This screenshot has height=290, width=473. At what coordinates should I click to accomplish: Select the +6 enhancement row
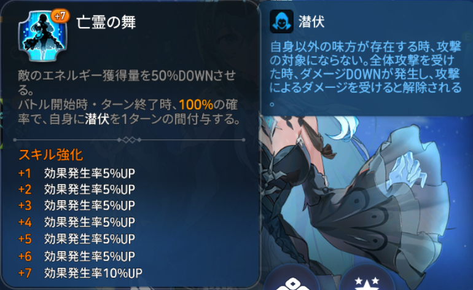[77, 256]
